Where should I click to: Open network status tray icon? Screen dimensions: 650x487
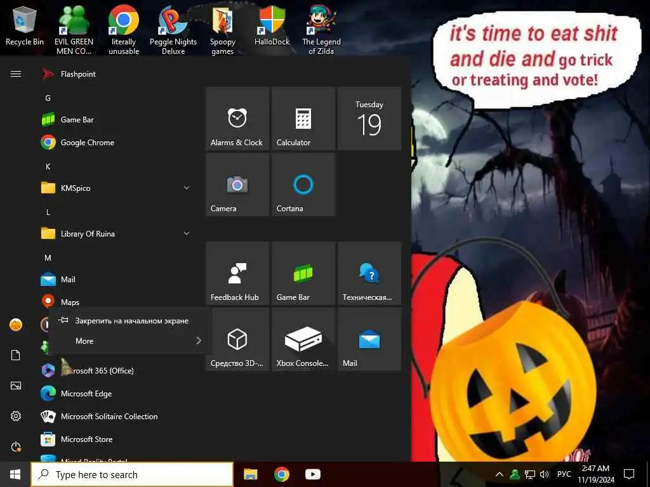pyautogui.click(x=530, y=474)
